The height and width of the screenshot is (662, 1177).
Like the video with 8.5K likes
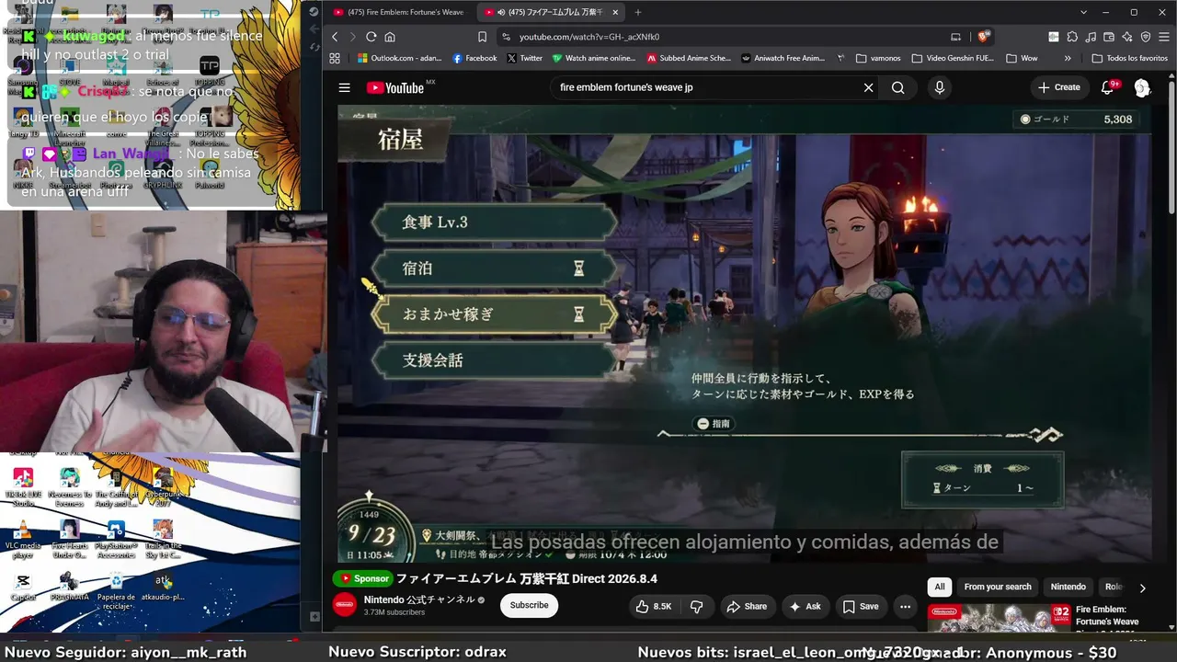[654, 606]
